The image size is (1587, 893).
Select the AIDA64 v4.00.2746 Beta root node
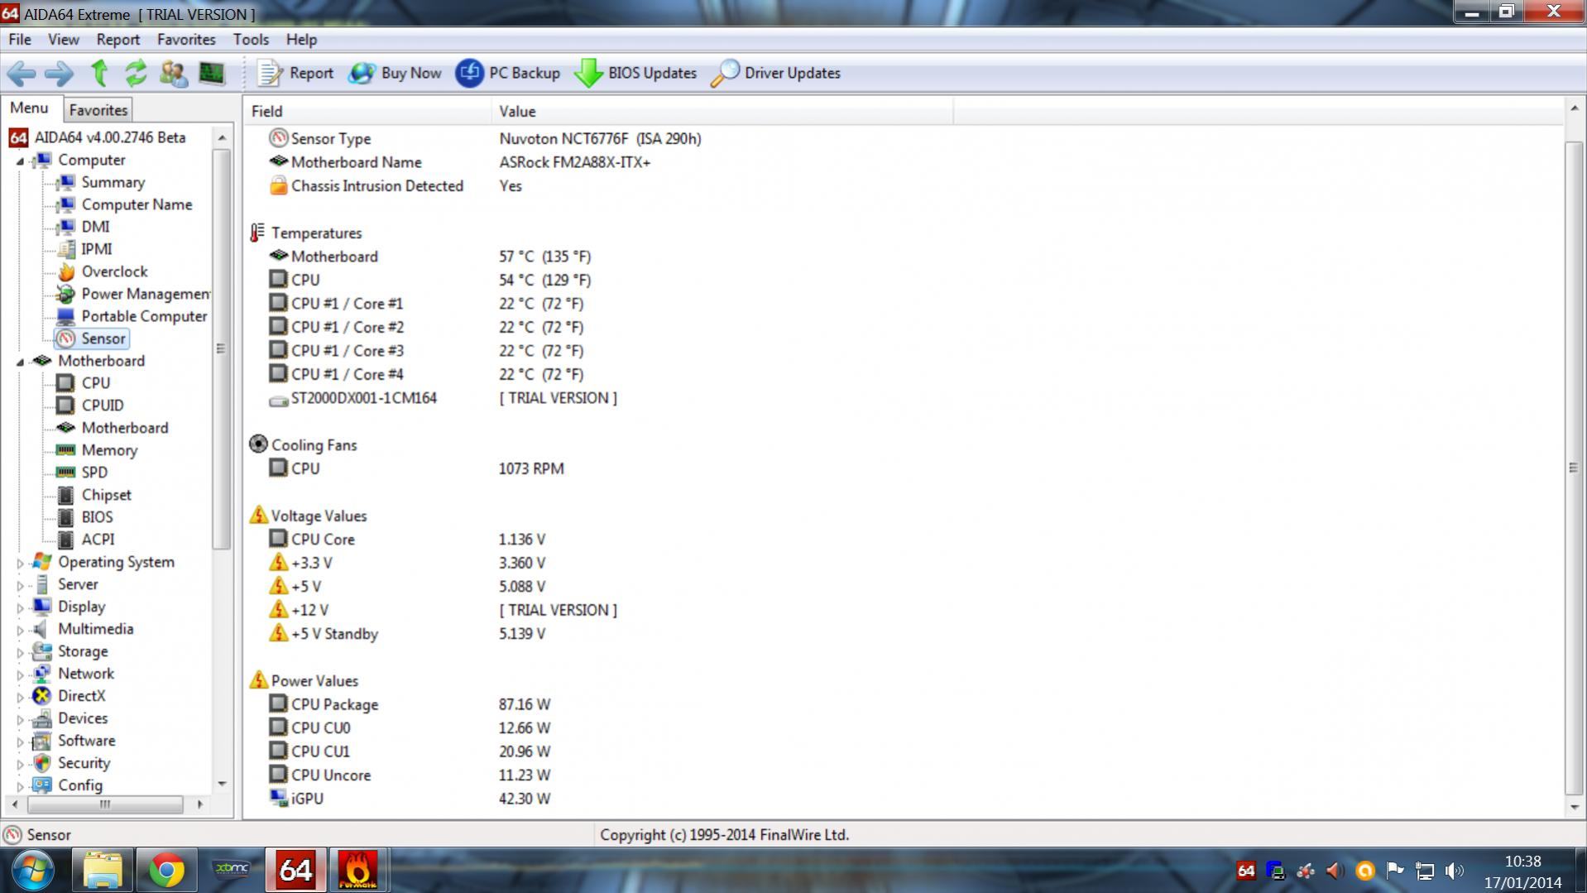[109, 137]
